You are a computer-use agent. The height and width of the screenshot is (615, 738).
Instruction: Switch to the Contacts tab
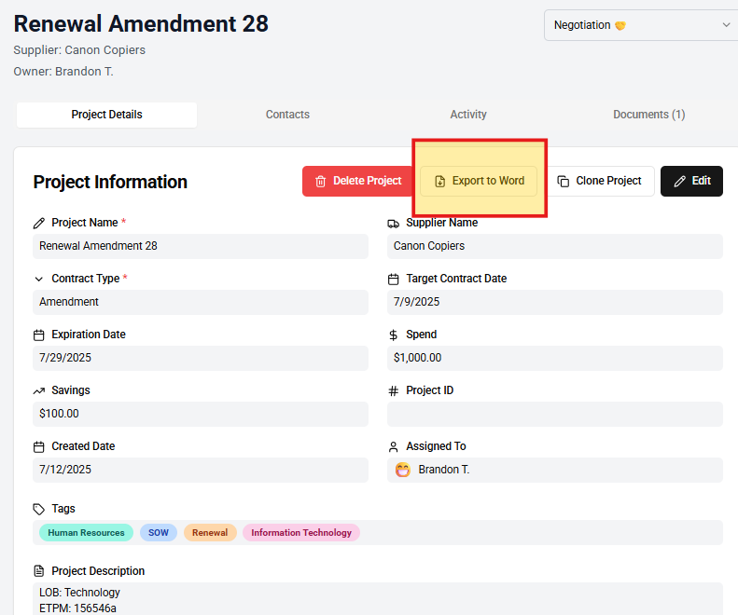coord(287,115)
